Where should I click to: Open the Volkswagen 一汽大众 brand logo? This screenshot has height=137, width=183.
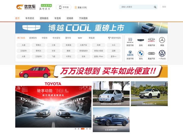click(x=162, y=53)
